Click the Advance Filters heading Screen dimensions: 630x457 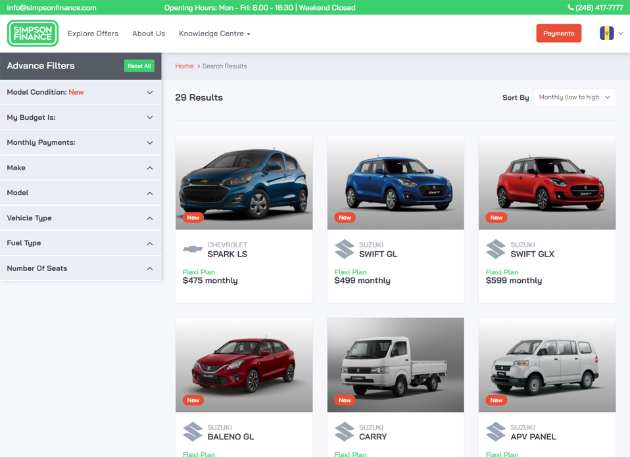41,66
